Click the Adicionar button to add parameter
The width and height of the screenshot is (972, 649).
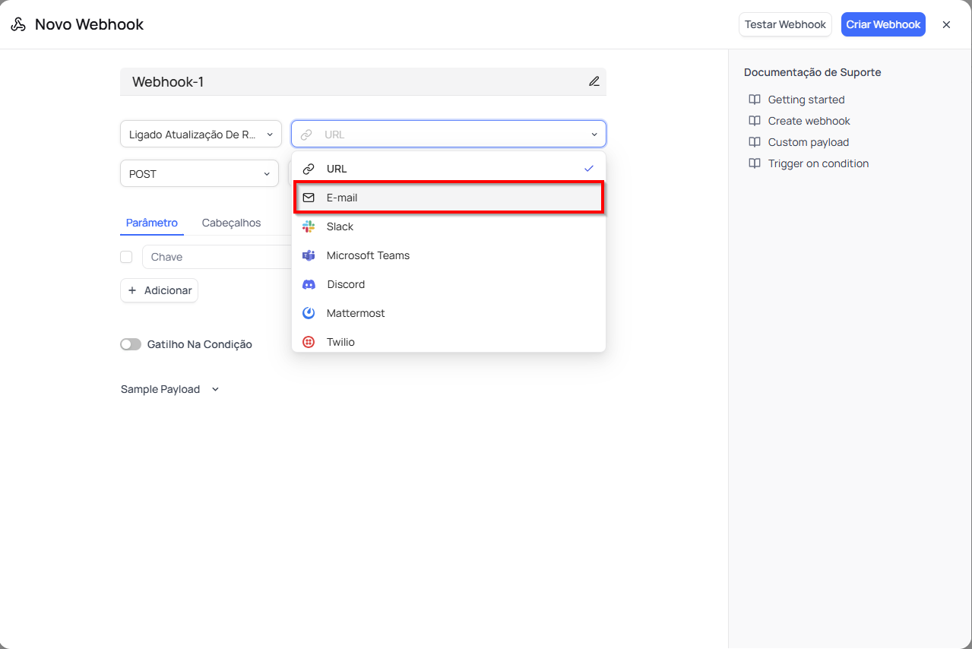pyautogui.click(x=159, y=290)
